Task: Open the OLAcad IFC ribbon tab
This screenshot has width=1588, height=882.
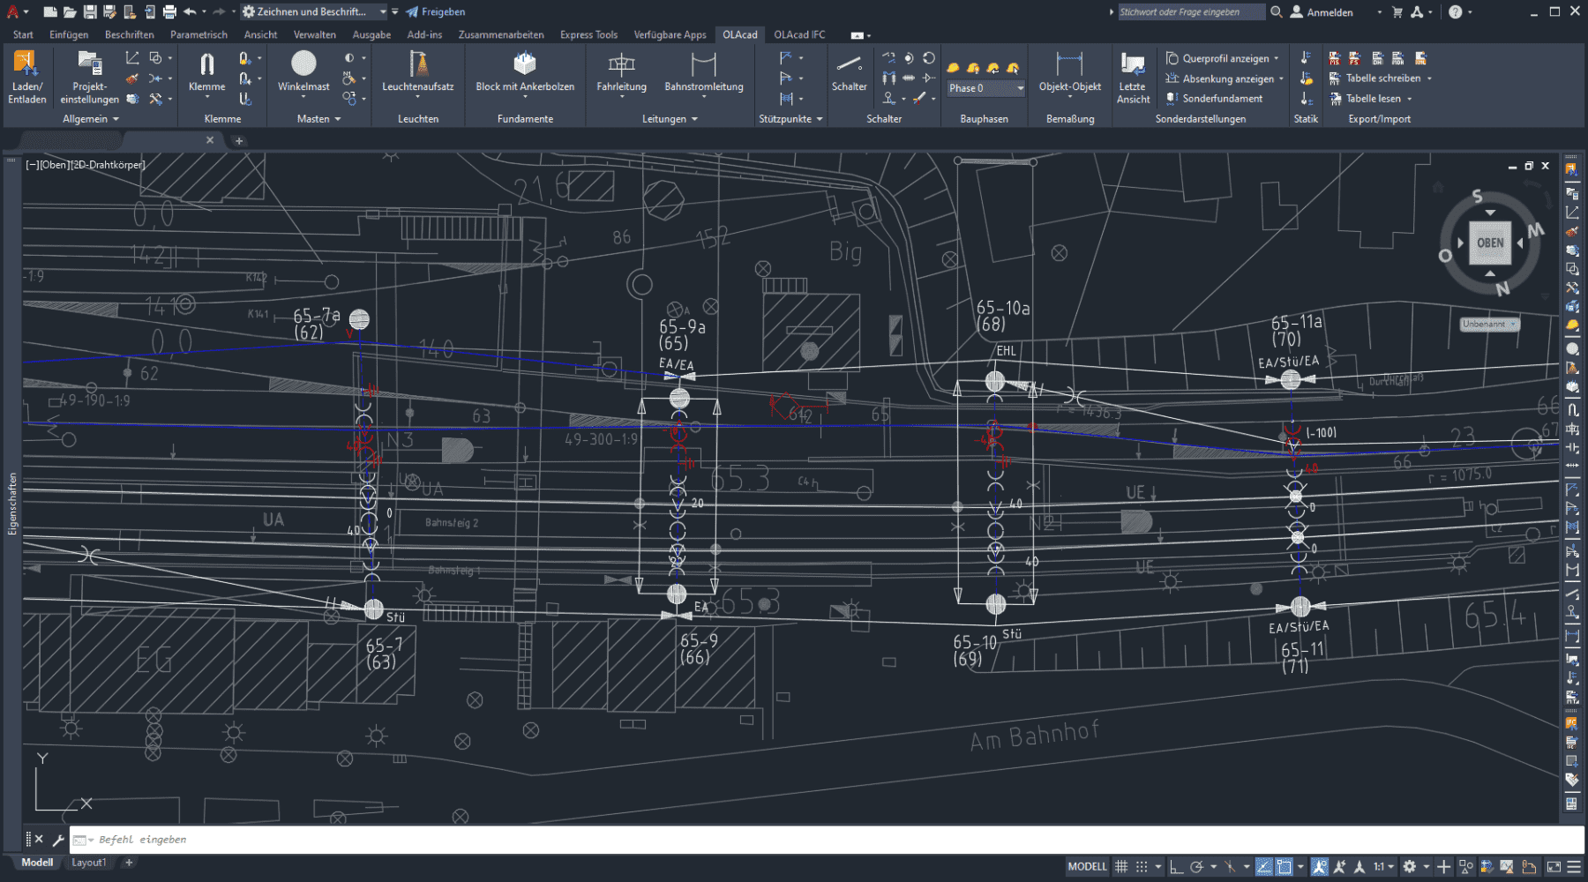Action: pos(799,35)
